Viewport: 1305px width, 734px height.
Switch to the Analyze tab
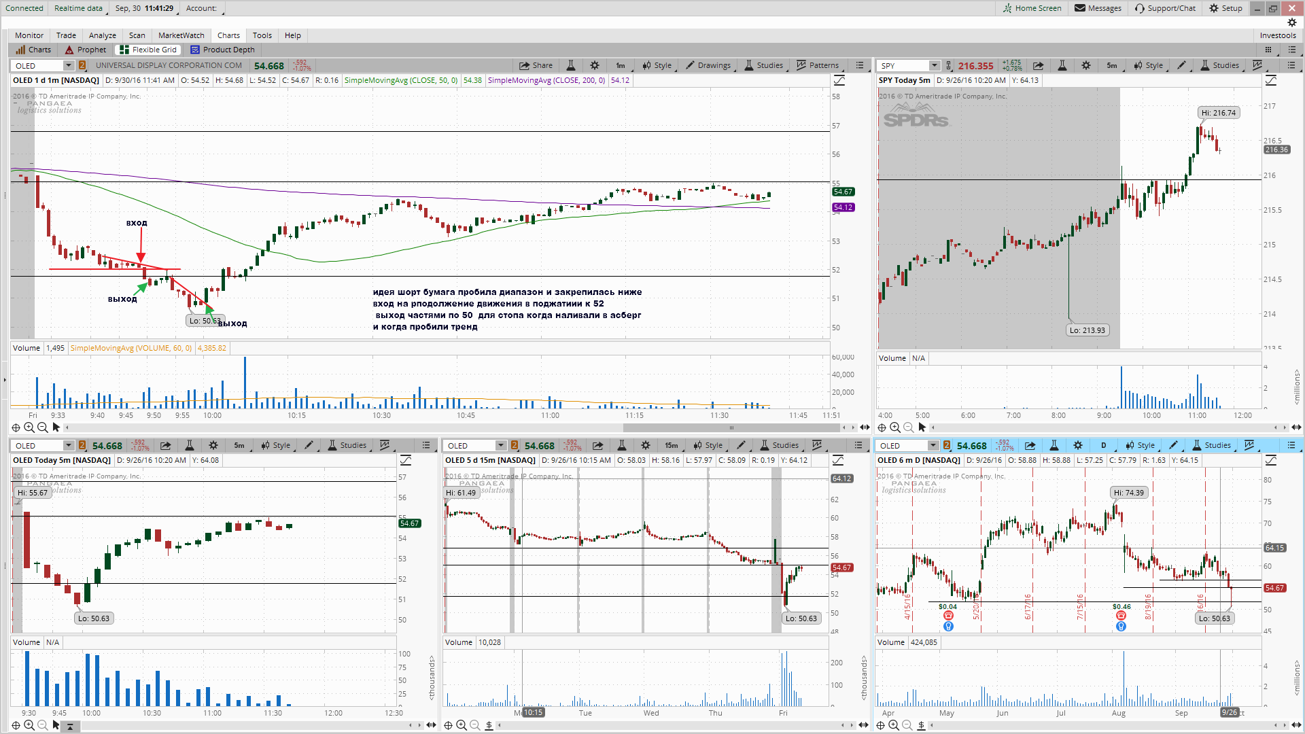[x=103, y=35]
